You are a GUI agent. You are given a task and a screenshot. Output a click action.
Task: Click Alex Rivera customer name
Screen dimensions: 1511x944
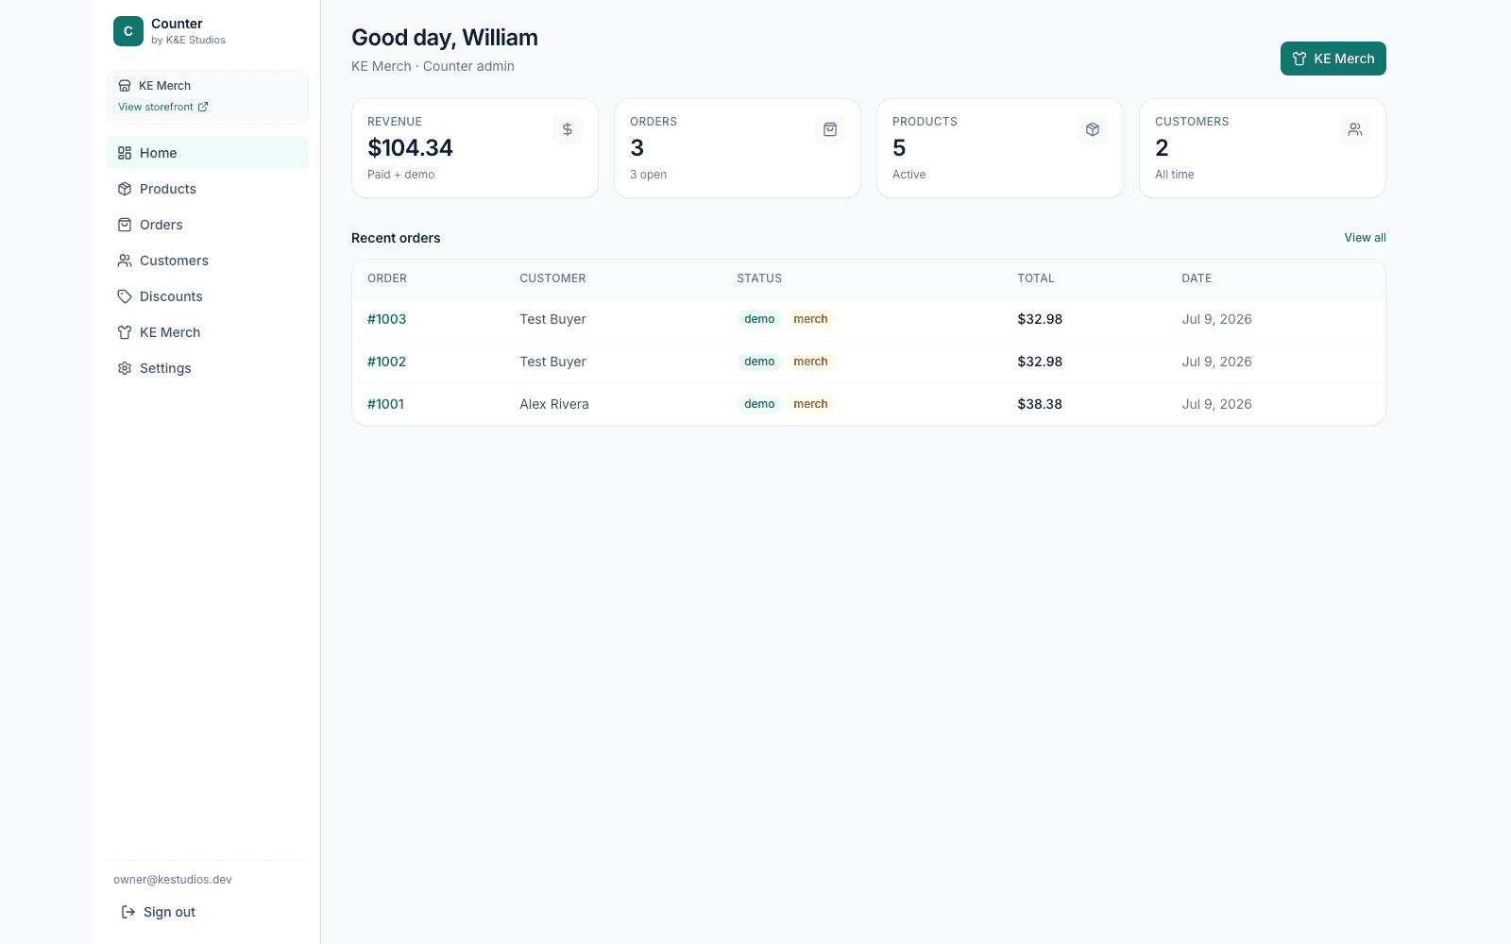pyautogui.click(x=554, y=404)
